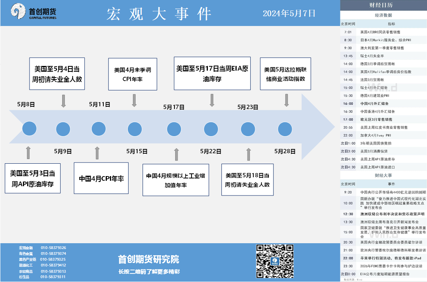Open the 美国5月达拉斯联储商业活动指数 event box

286,74
